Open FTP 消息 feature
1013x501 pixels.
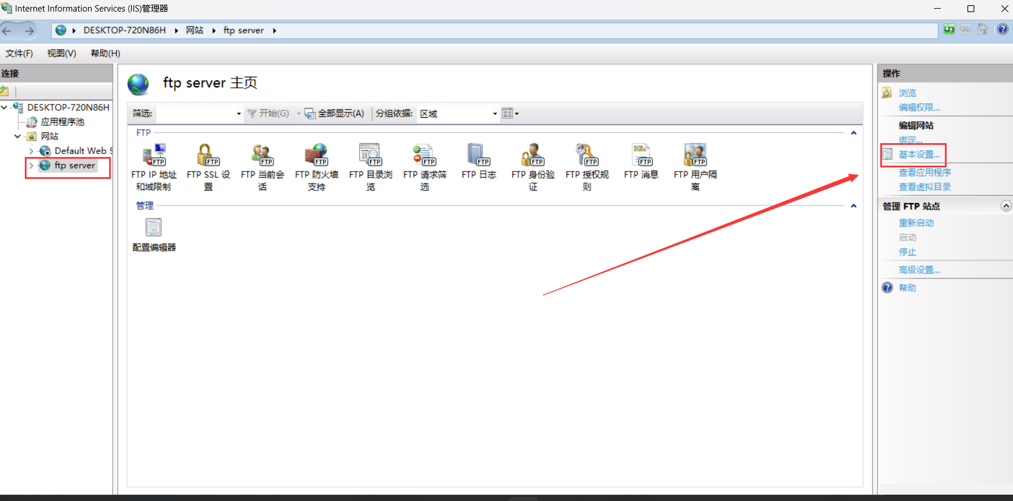tap(641, 162)
